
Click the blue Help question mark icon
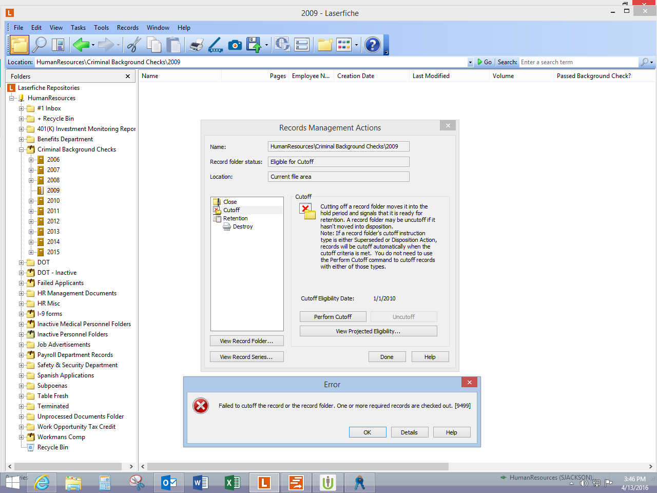tap(372, 45)
